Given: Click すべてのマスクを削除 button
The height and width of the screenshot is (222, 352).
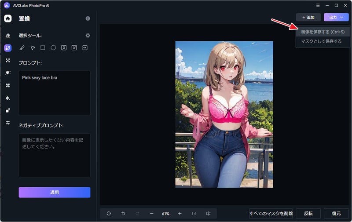Looking at the screenshot, I should pyautogui.click(x=271, y=214).
